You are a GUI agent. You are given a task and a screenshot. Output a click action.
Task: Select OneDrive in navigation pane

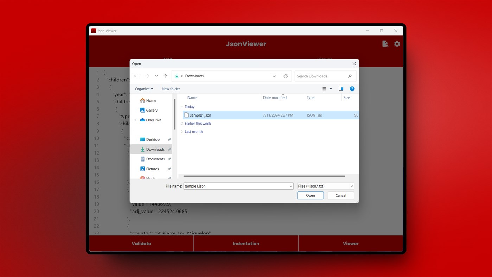click(x=154, y=120)
